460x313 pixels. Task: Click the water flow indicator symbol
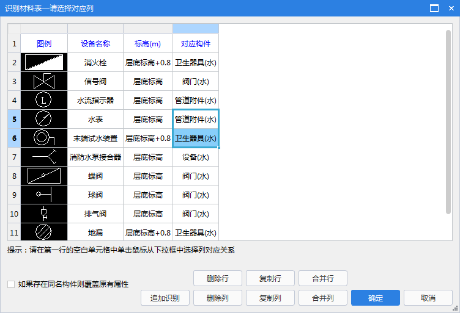[x=44, y=100]
